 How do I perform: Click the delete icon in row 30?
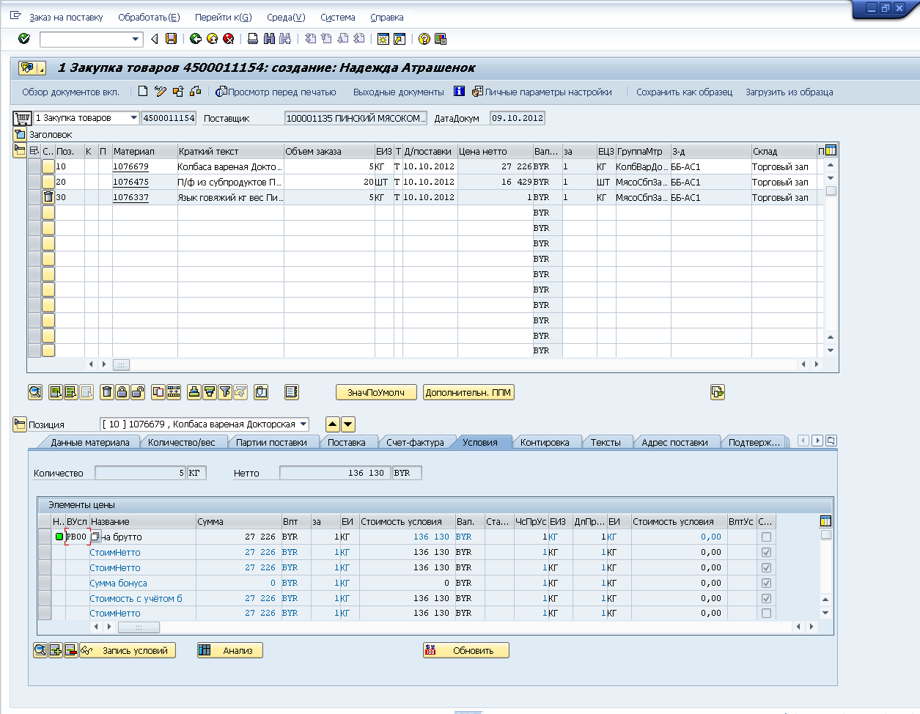click(48, 197)
